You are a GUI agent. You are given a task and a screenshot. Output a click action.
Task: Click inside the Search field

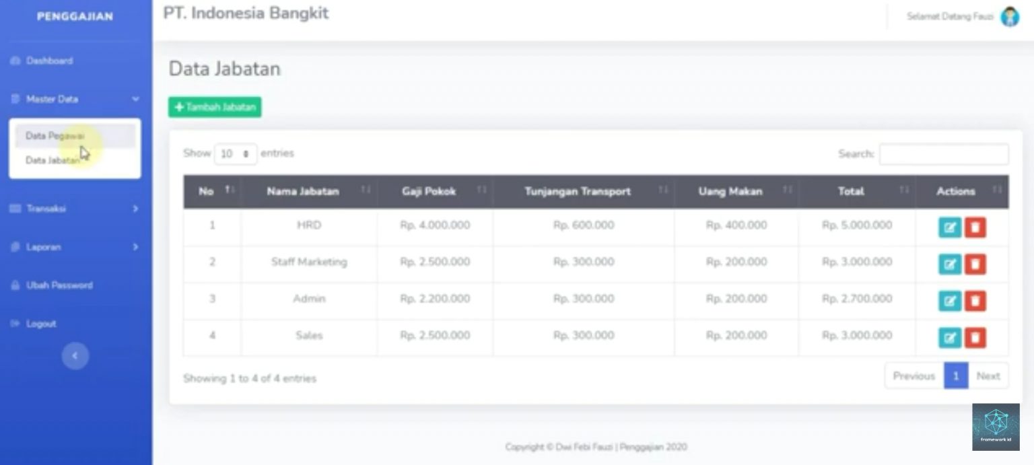(x=943, y=154)
